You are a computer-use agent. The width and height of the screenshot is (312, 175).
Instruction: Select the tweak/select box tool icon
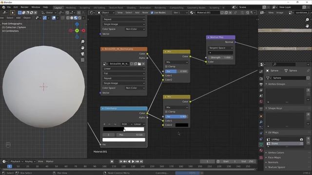(x=13, y=13)
